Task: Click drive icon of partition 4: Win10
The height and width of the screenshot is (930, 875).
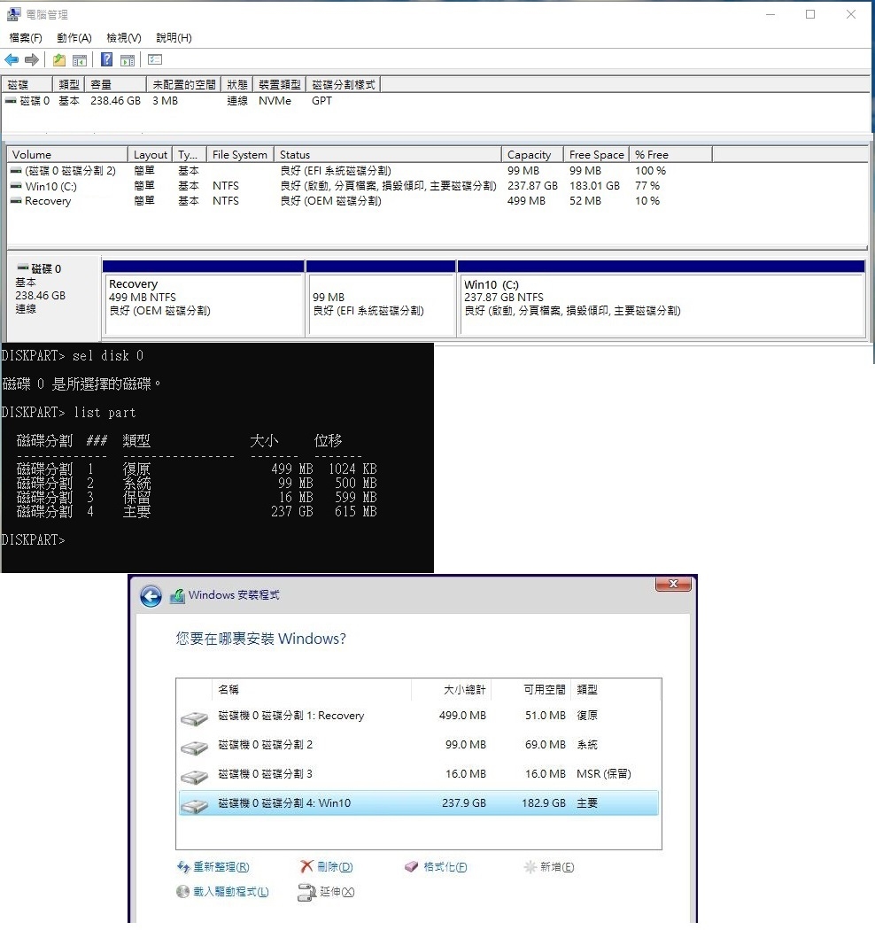Action: coord(194,805)
